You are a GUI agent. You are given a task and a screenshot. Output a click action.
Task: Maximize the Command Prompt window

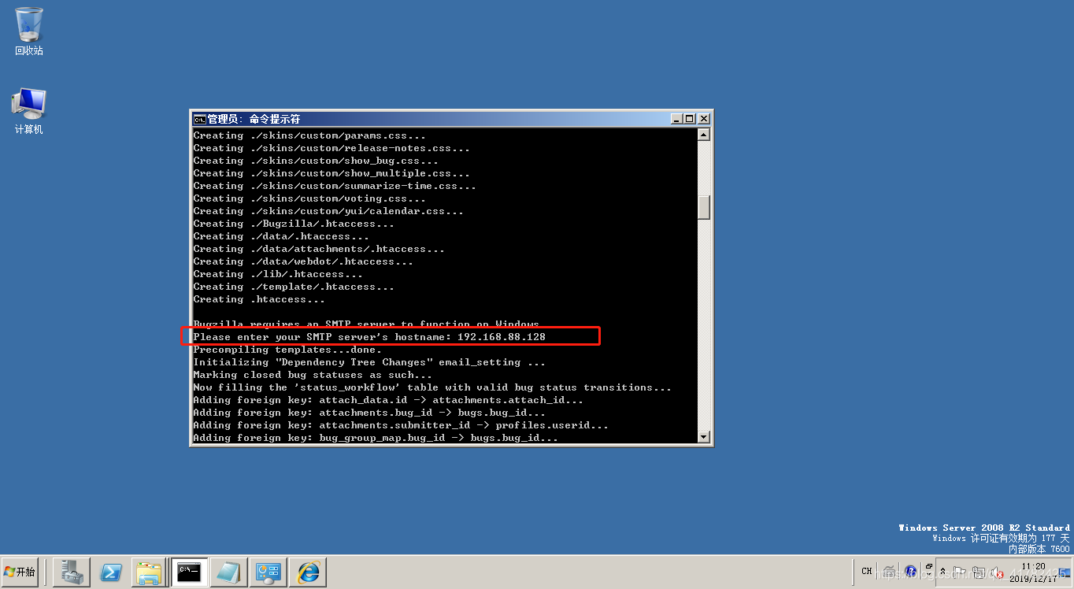690,119
